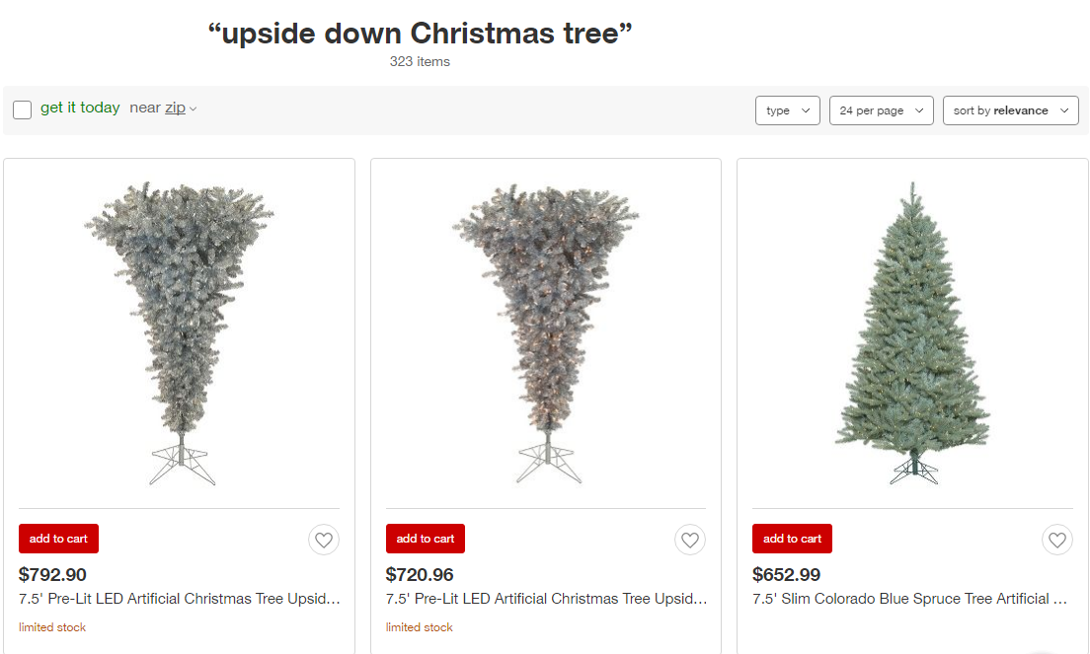The width and height of the screenshot is (1090, 654).
Task: Click limited stock under $792.90 tree
Action: [x=52, y=627]
